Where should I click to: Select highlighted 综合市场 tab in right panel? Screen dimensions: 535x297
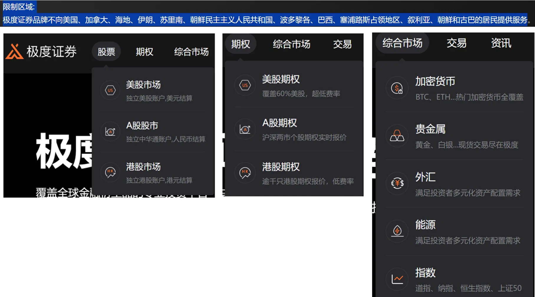pyautogui.click(x=402, y=43)
